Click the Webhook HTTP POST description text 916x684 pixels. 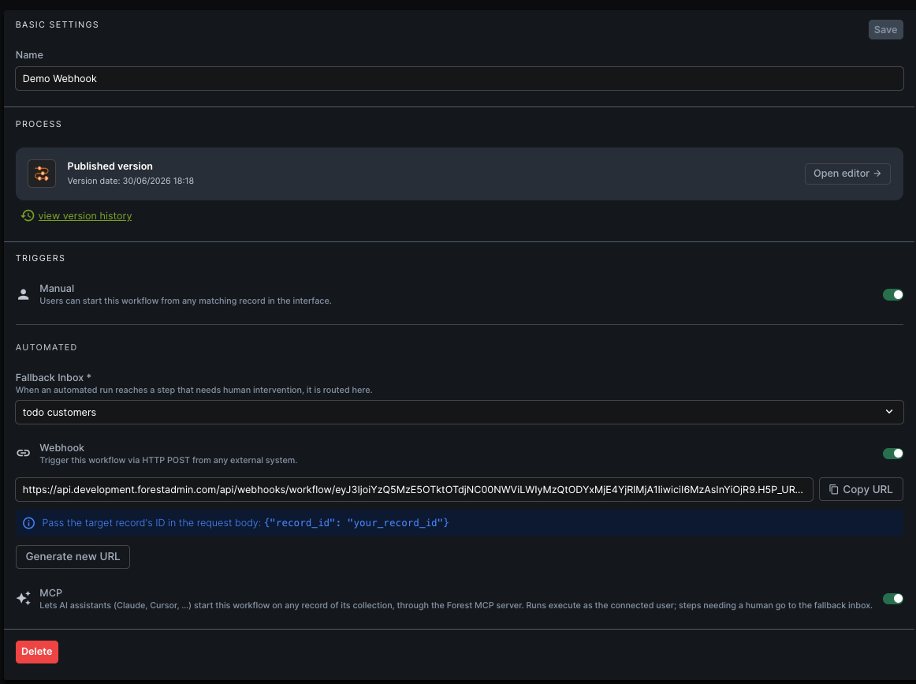pyautogui.click(x=168, y=460)
